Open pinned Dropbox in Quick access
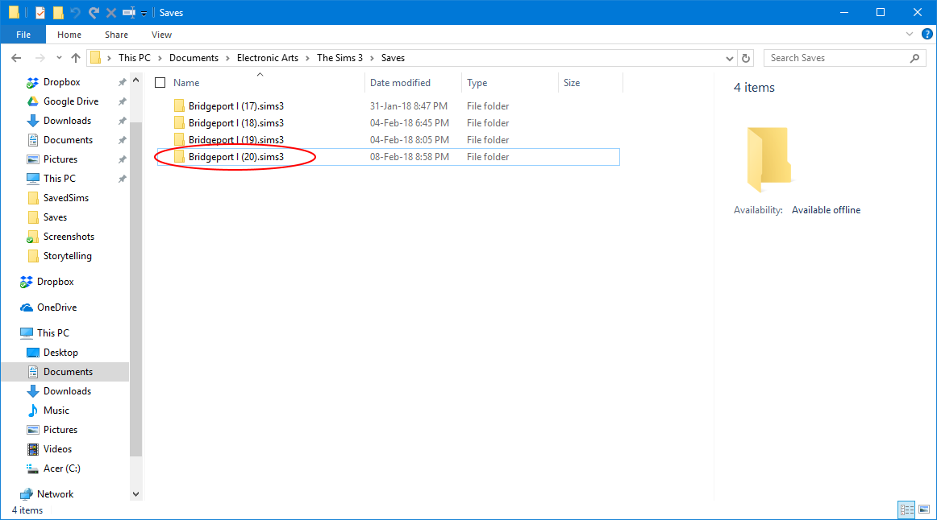 [x=61, y=82]
